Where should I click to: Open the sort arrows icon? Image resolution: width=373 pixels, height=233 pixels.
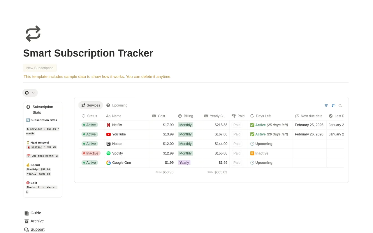(x=333, y=105)
